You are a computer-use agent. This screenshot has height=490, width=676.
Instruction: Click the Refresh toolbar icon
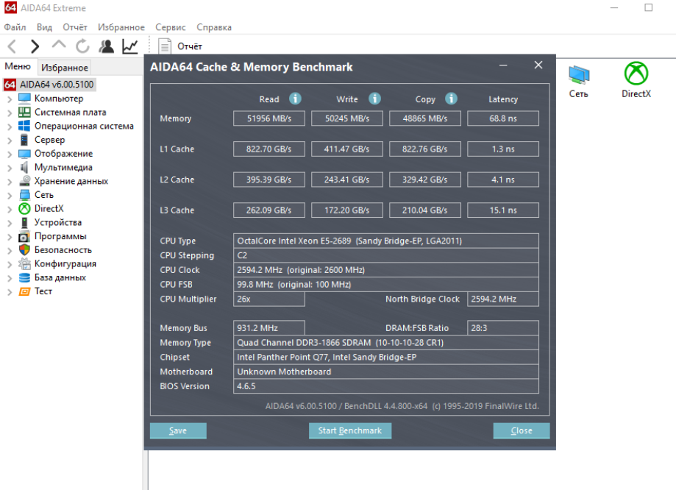coord(82,46)
